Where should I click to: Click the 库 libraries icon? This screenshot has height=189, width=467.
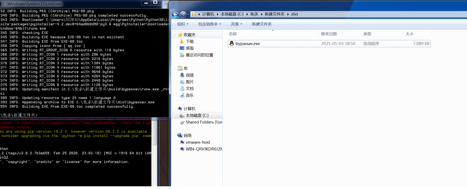point(180,68)
